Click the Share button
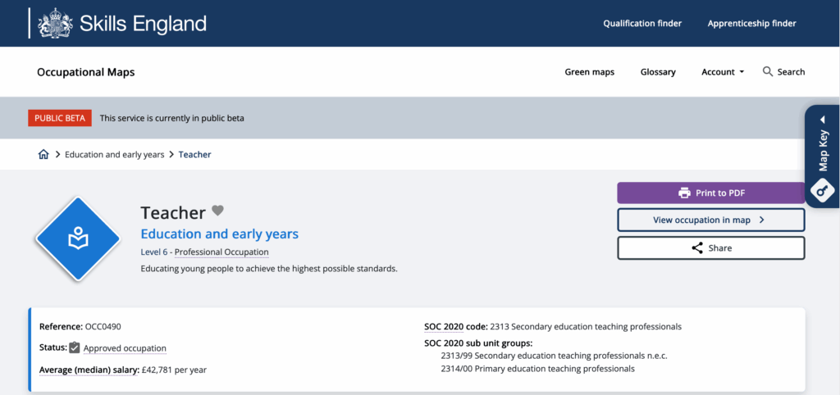 click(x=710, y=248)
